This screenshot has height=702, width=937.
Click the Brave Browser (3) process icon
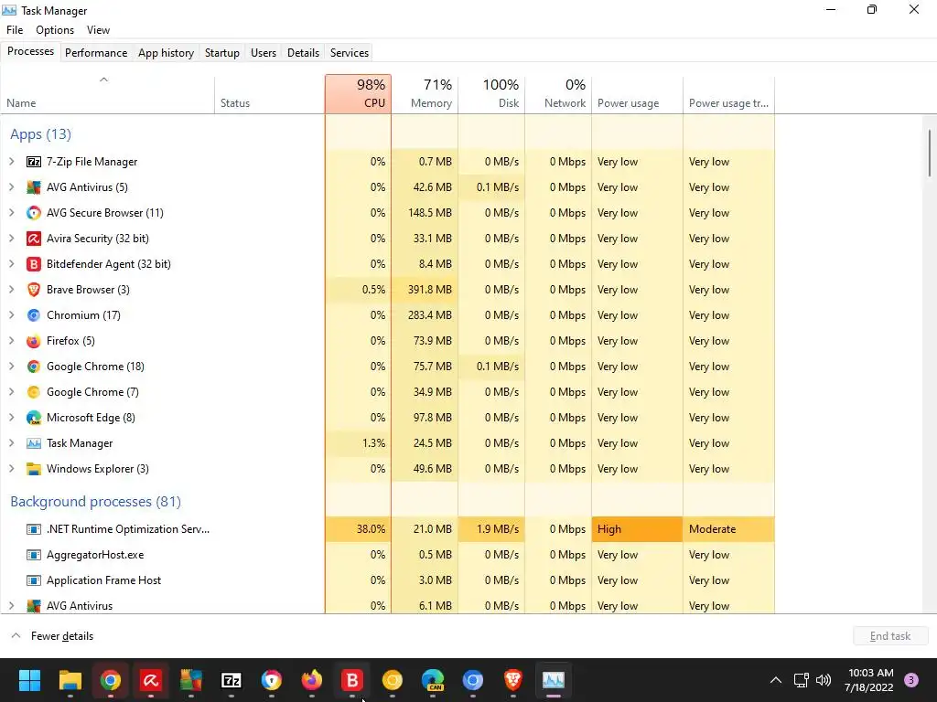34,290
